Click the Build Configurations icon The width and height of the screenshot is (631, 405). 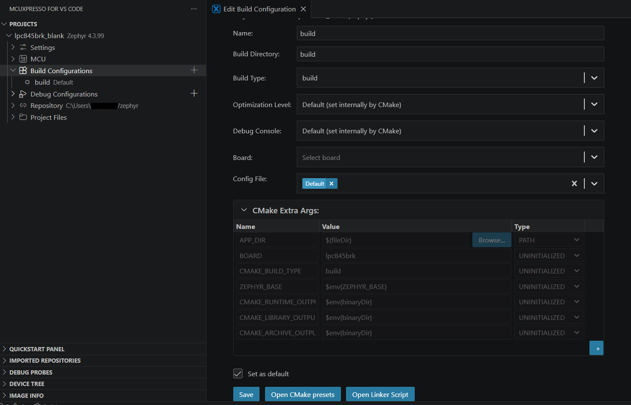tap(23, 70)
